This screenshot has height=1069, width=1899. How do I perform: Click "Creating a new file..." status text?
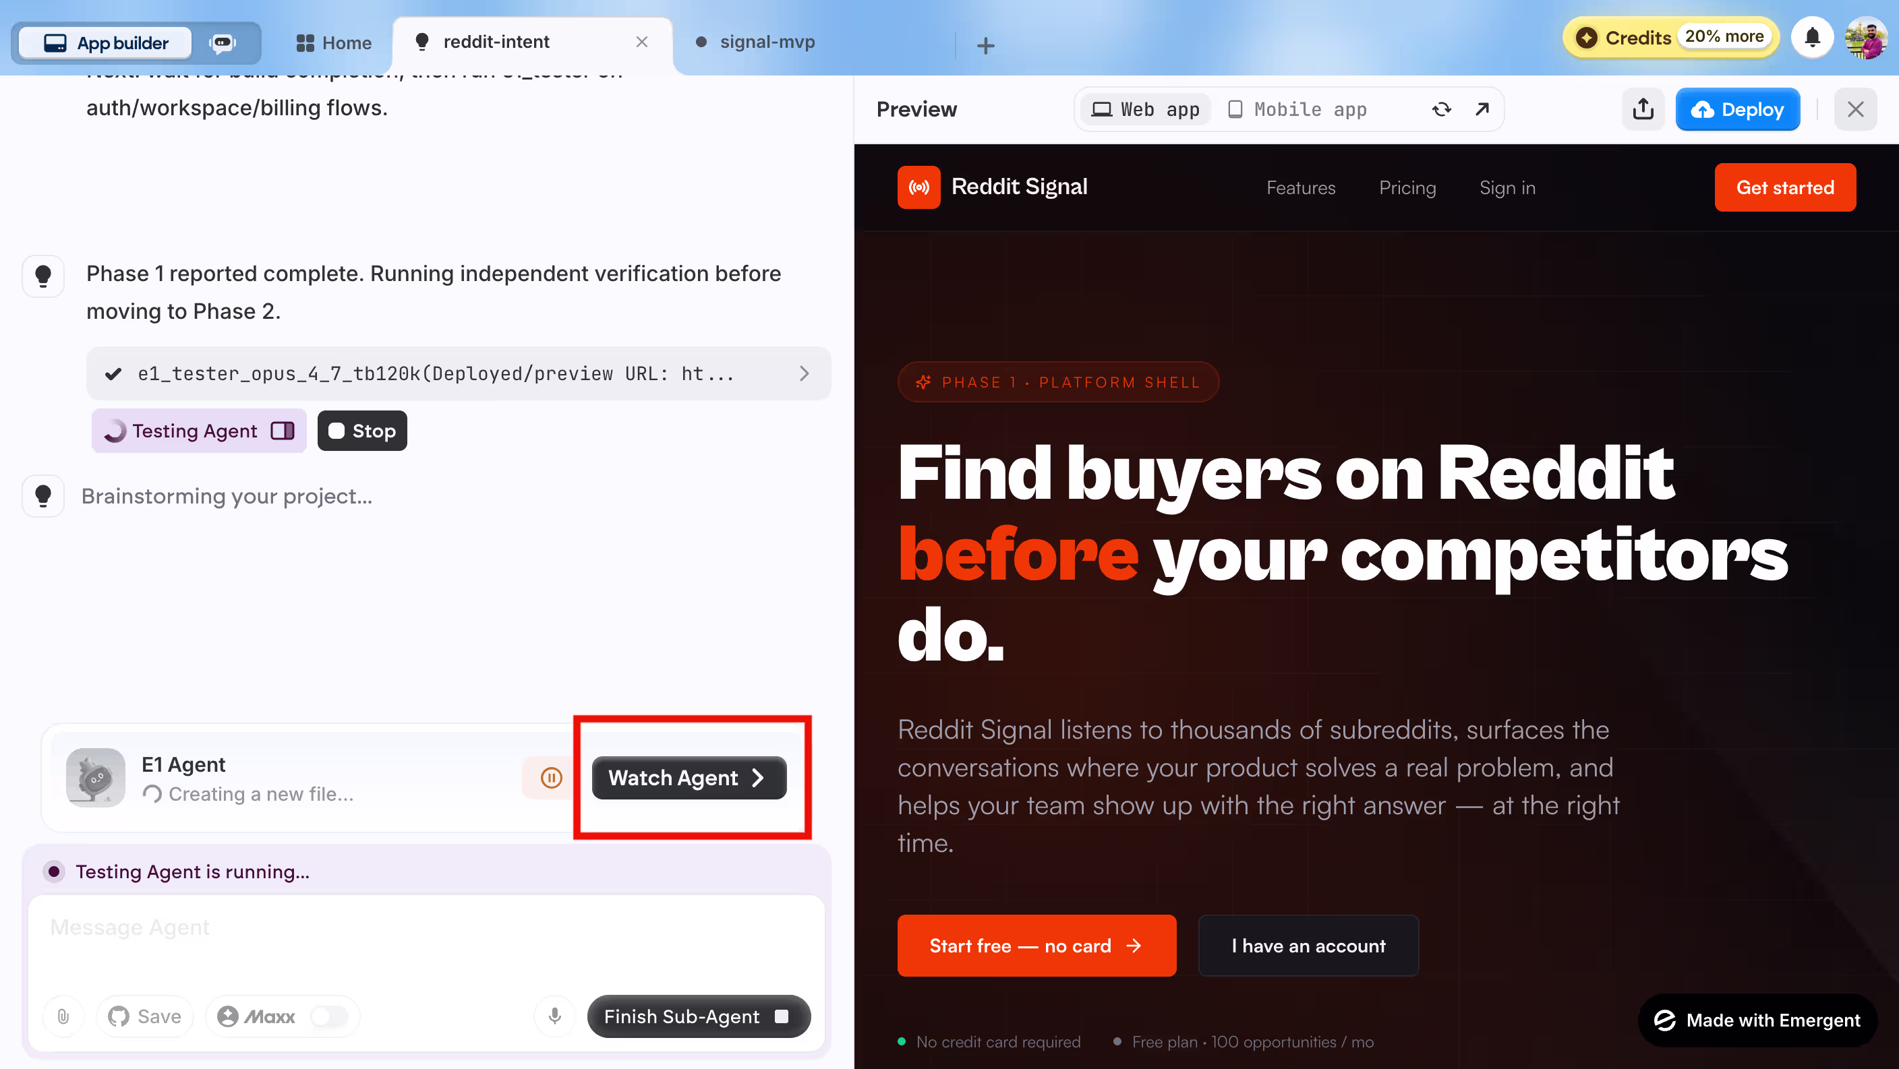[x=261, y=794]
